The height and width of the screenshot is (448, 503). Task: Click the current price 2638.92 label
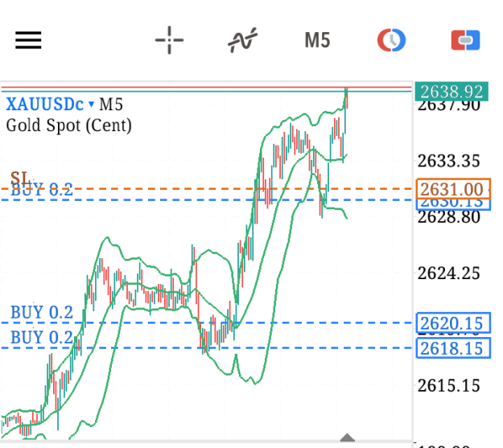pyautogui.click(x=451, y=92)
